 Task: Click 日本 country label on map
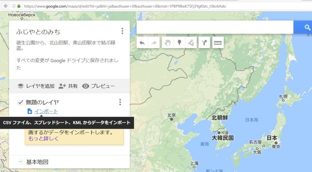coord(272,138)
